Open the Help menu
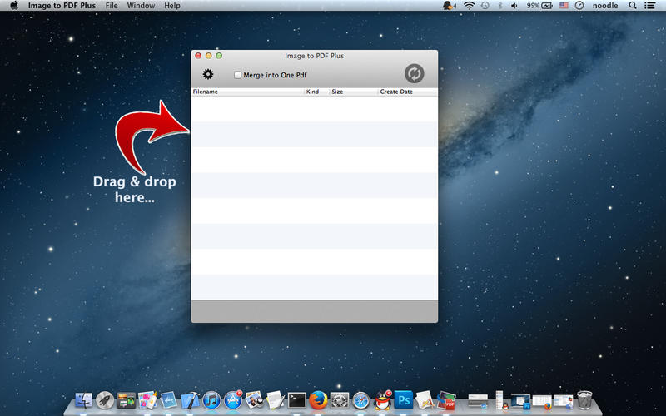The width and height of the screenshot is (666, 416). click(172, 6)
